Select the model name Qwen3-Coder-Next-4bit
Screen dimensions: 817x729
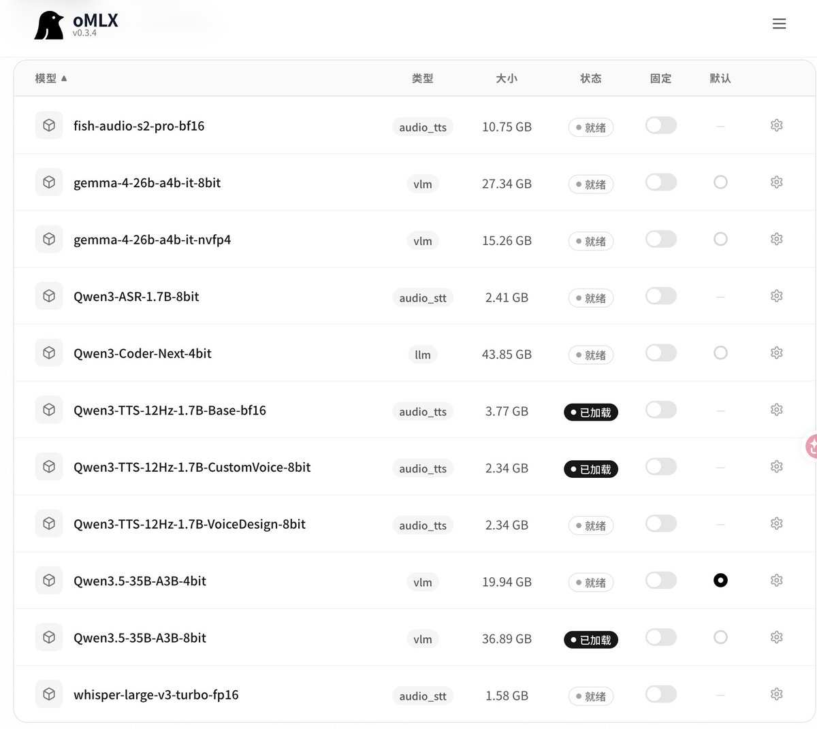click(142, 353)
